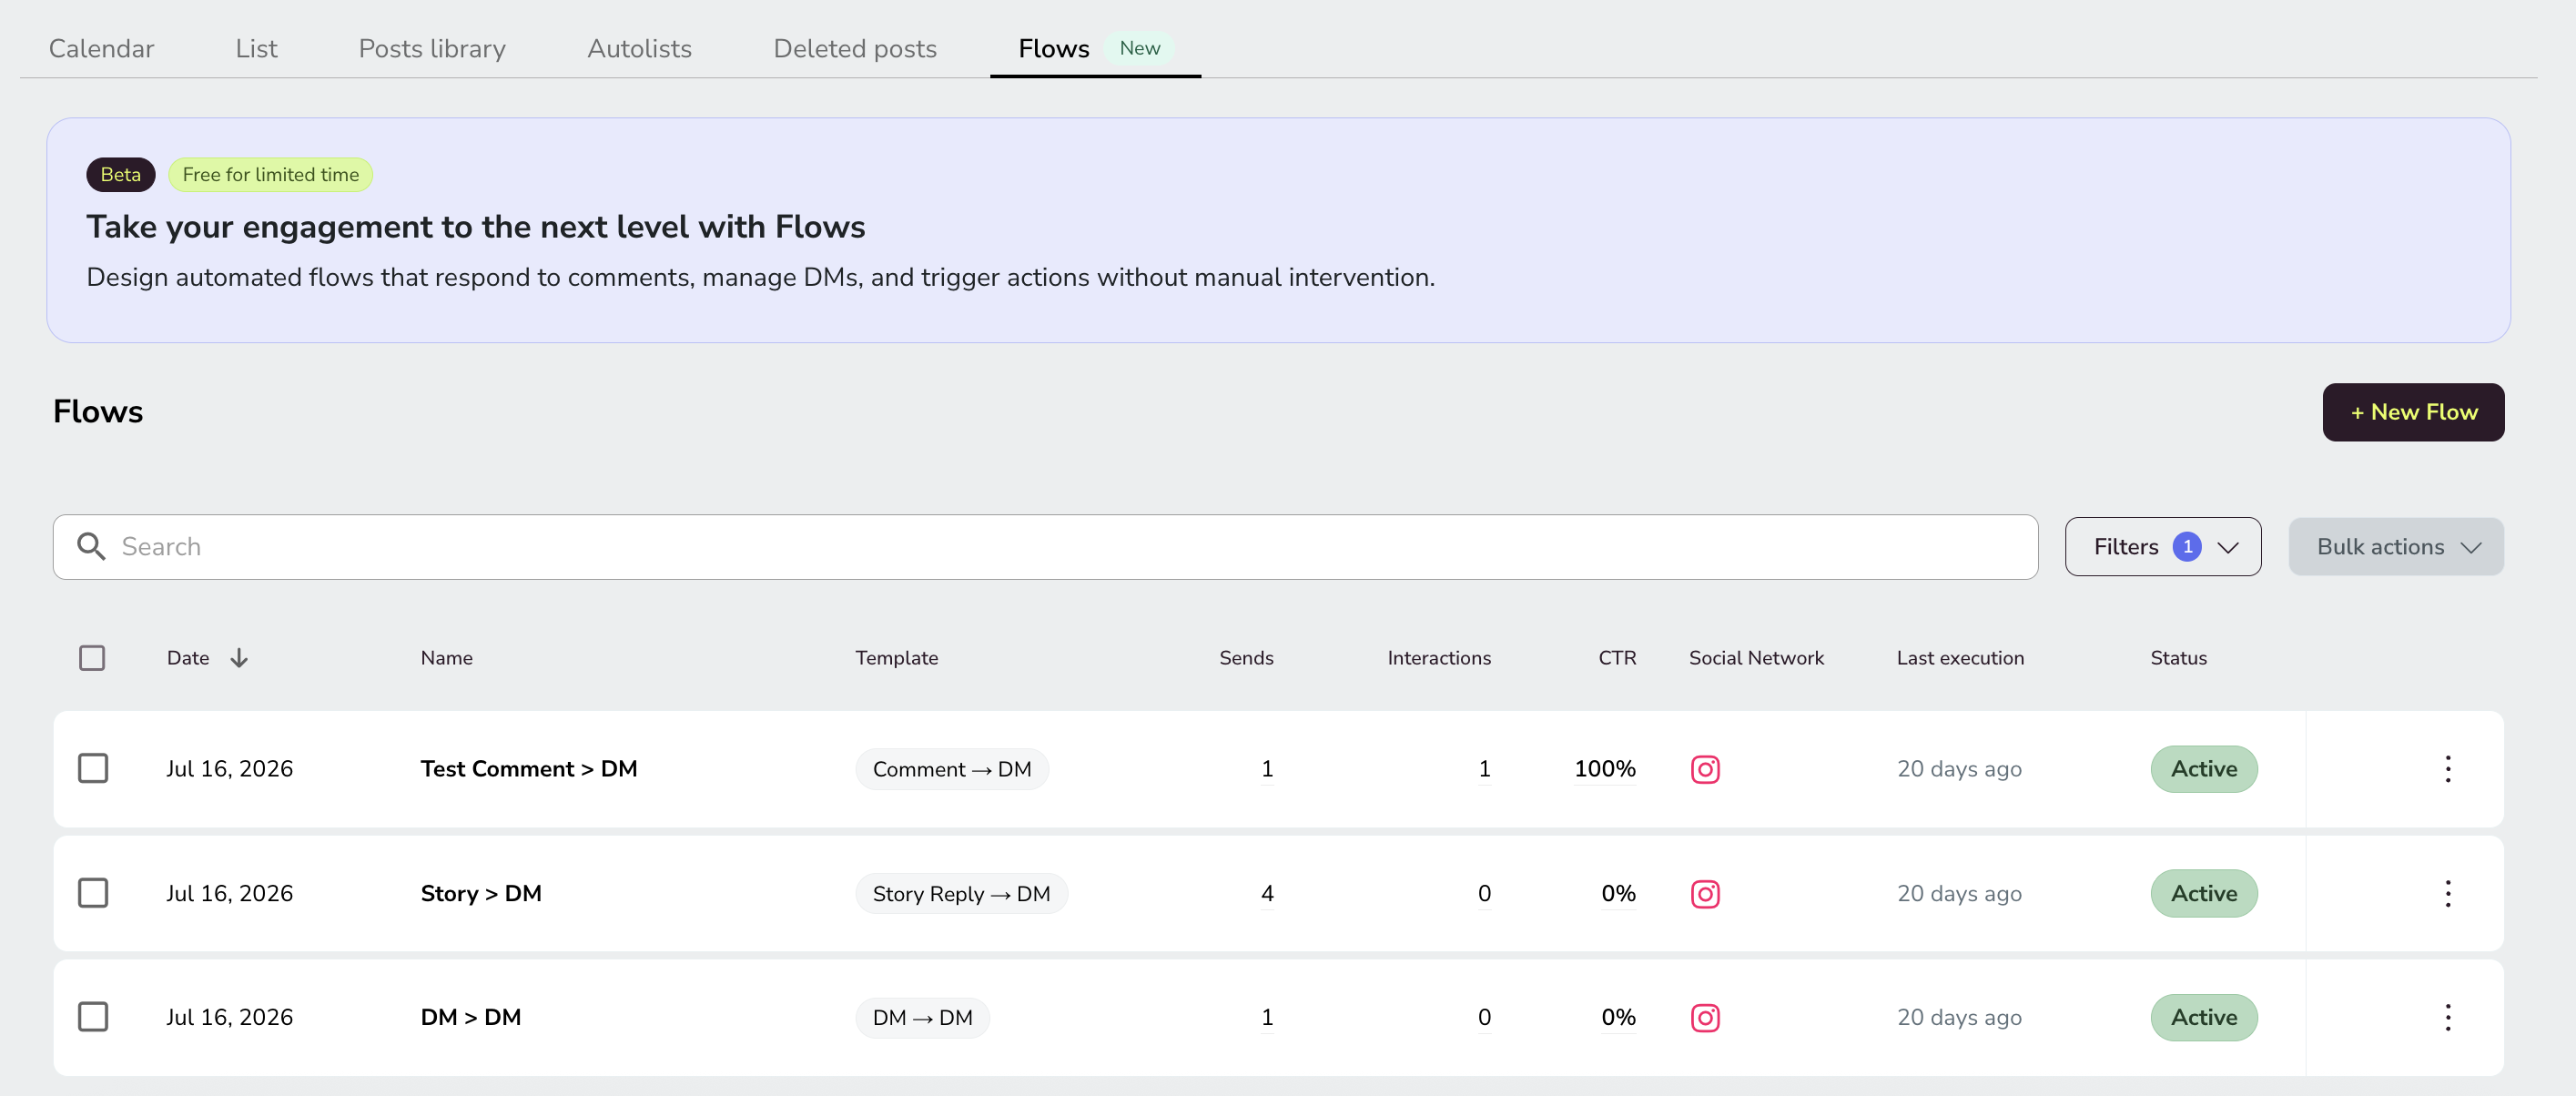Click the Free for limited time badge
This screenshot has height=1096, width=2576.
[270, 174]
